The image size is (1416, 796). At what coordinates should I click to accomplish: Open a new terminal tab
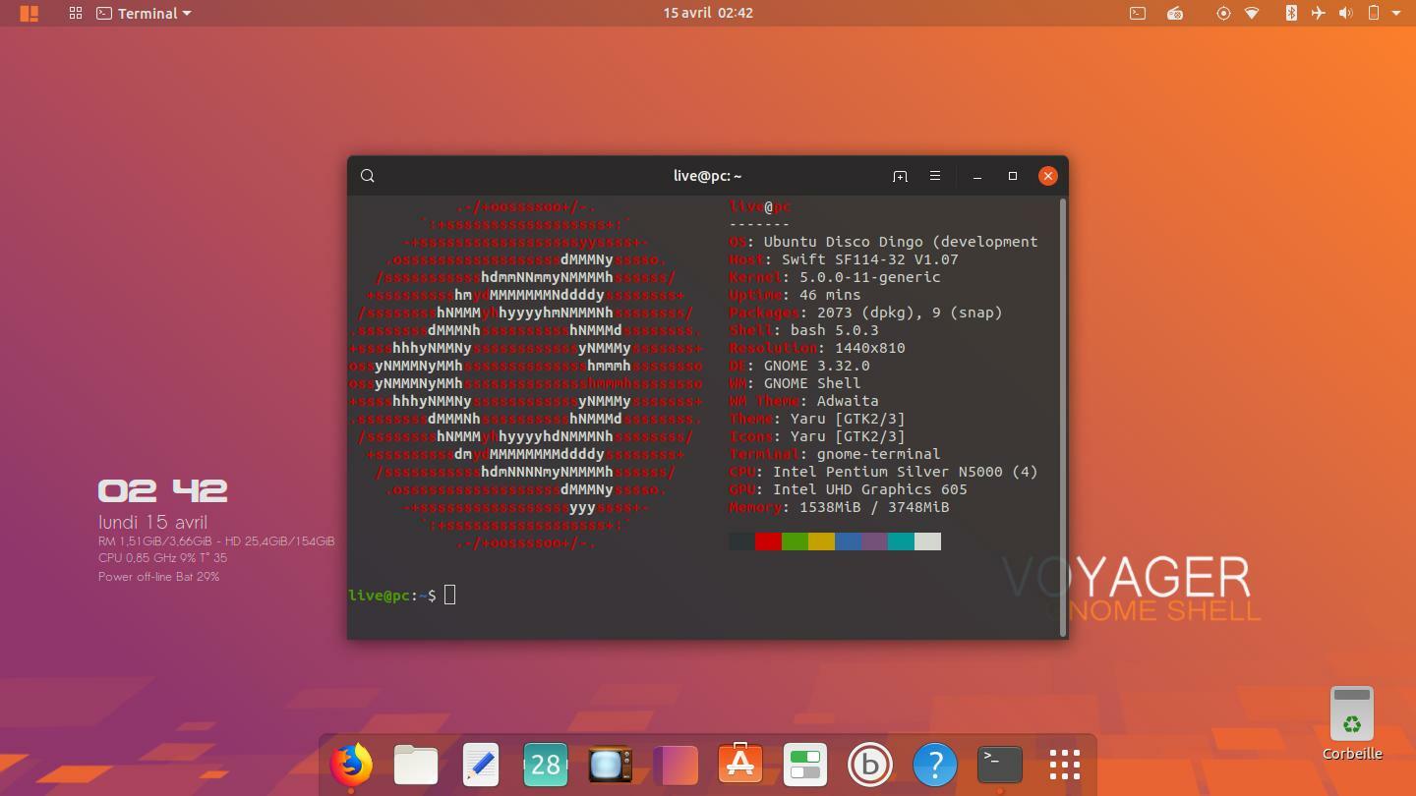click(900, 176)
